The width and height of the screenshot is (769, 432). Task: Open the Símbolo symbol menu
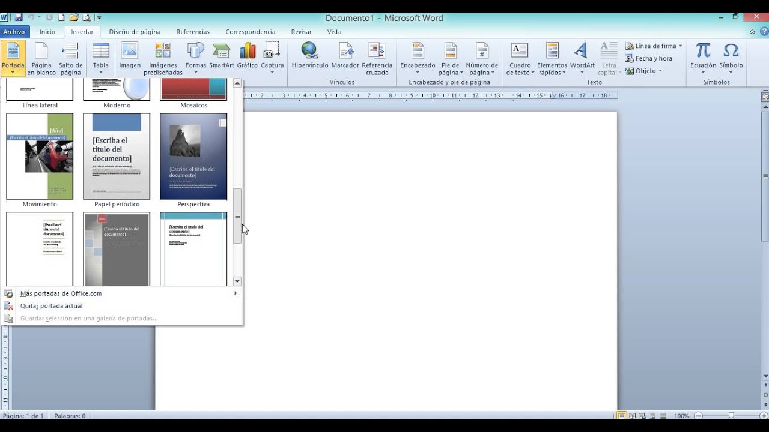[731, 59]
